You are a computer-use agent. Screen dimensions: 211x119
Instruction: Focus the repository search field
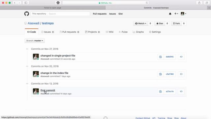pyautogui.click(x=69, y=14)
